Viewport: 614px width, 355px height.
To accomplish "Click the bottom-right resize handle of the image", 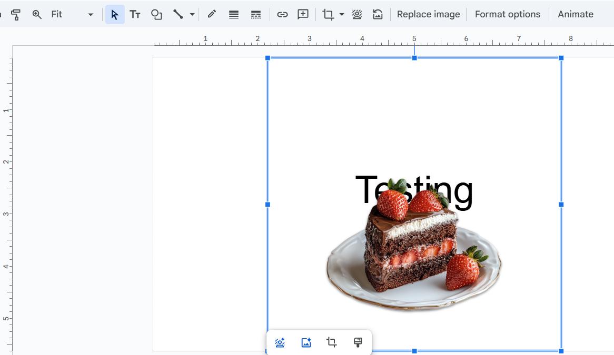I will pos(561,351).
